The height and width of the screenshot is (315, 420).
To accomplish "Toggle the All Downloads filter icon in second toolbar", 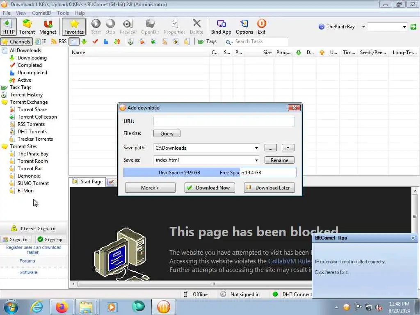I will click(x=74, y=41).
